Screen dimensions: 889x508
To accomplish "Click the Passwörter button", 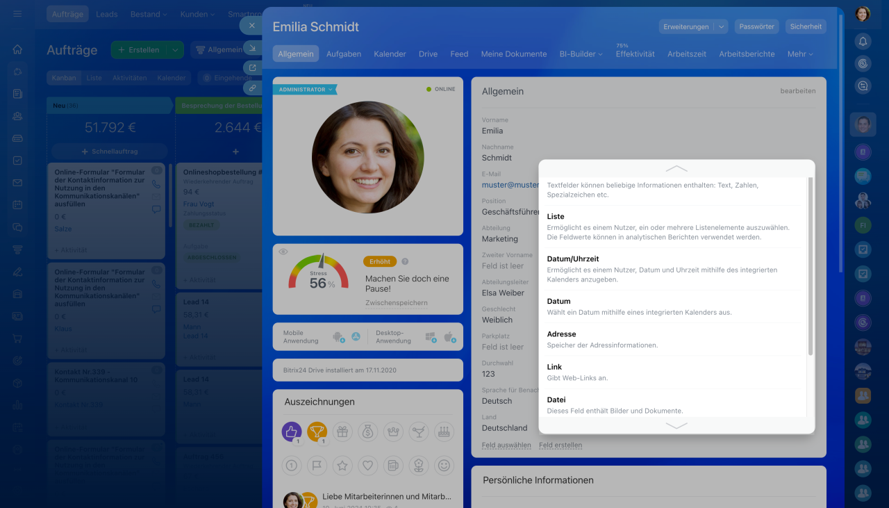I will click(757, 26).
